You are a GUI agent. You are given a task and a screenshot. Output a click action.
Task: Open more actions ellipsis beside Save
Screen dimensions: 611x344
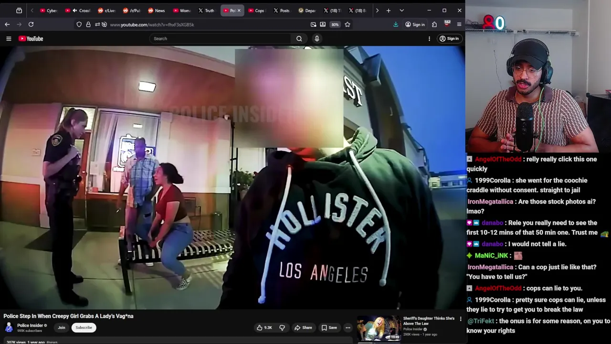pyautogui.click(x=348, y=327)
